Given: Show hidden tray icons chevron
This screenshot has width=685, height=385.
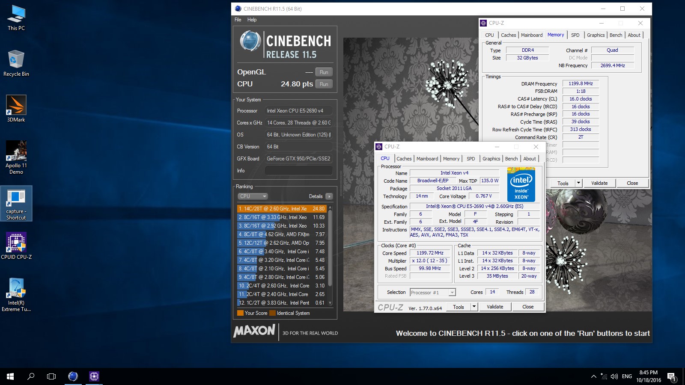Looking at the screenshot, I should 593,376.
